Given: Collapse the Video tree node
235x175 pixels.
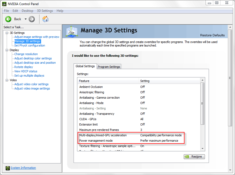Looking at the screenshot, I should point(7,80).
